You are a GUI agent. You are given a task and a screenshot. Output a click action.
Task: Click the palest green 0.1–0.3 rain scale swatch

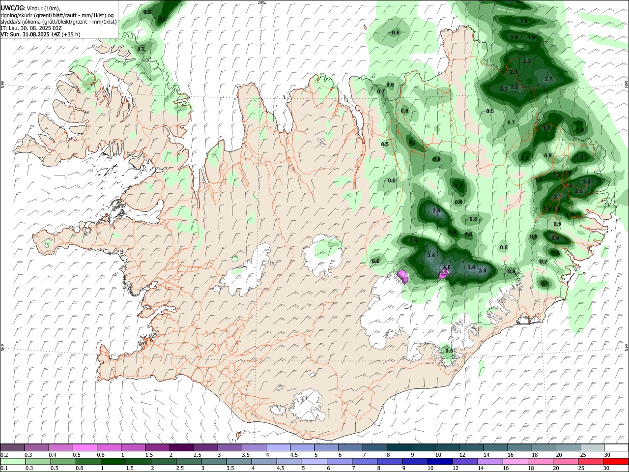tap(13, 461)
